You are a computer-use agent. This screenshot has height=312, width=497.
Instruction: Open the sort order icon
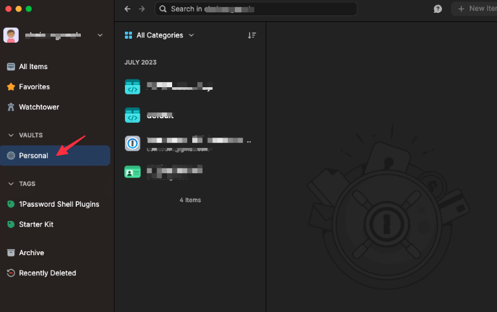[252, 35]
